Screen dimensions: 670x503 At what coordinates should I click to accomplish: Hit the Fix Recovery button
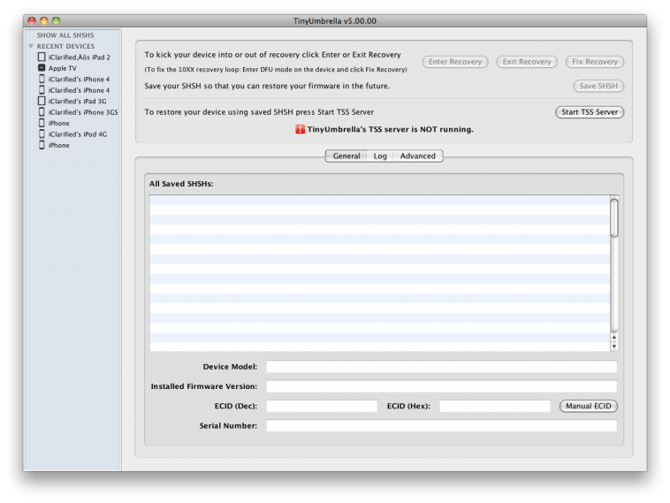[595, 62]
